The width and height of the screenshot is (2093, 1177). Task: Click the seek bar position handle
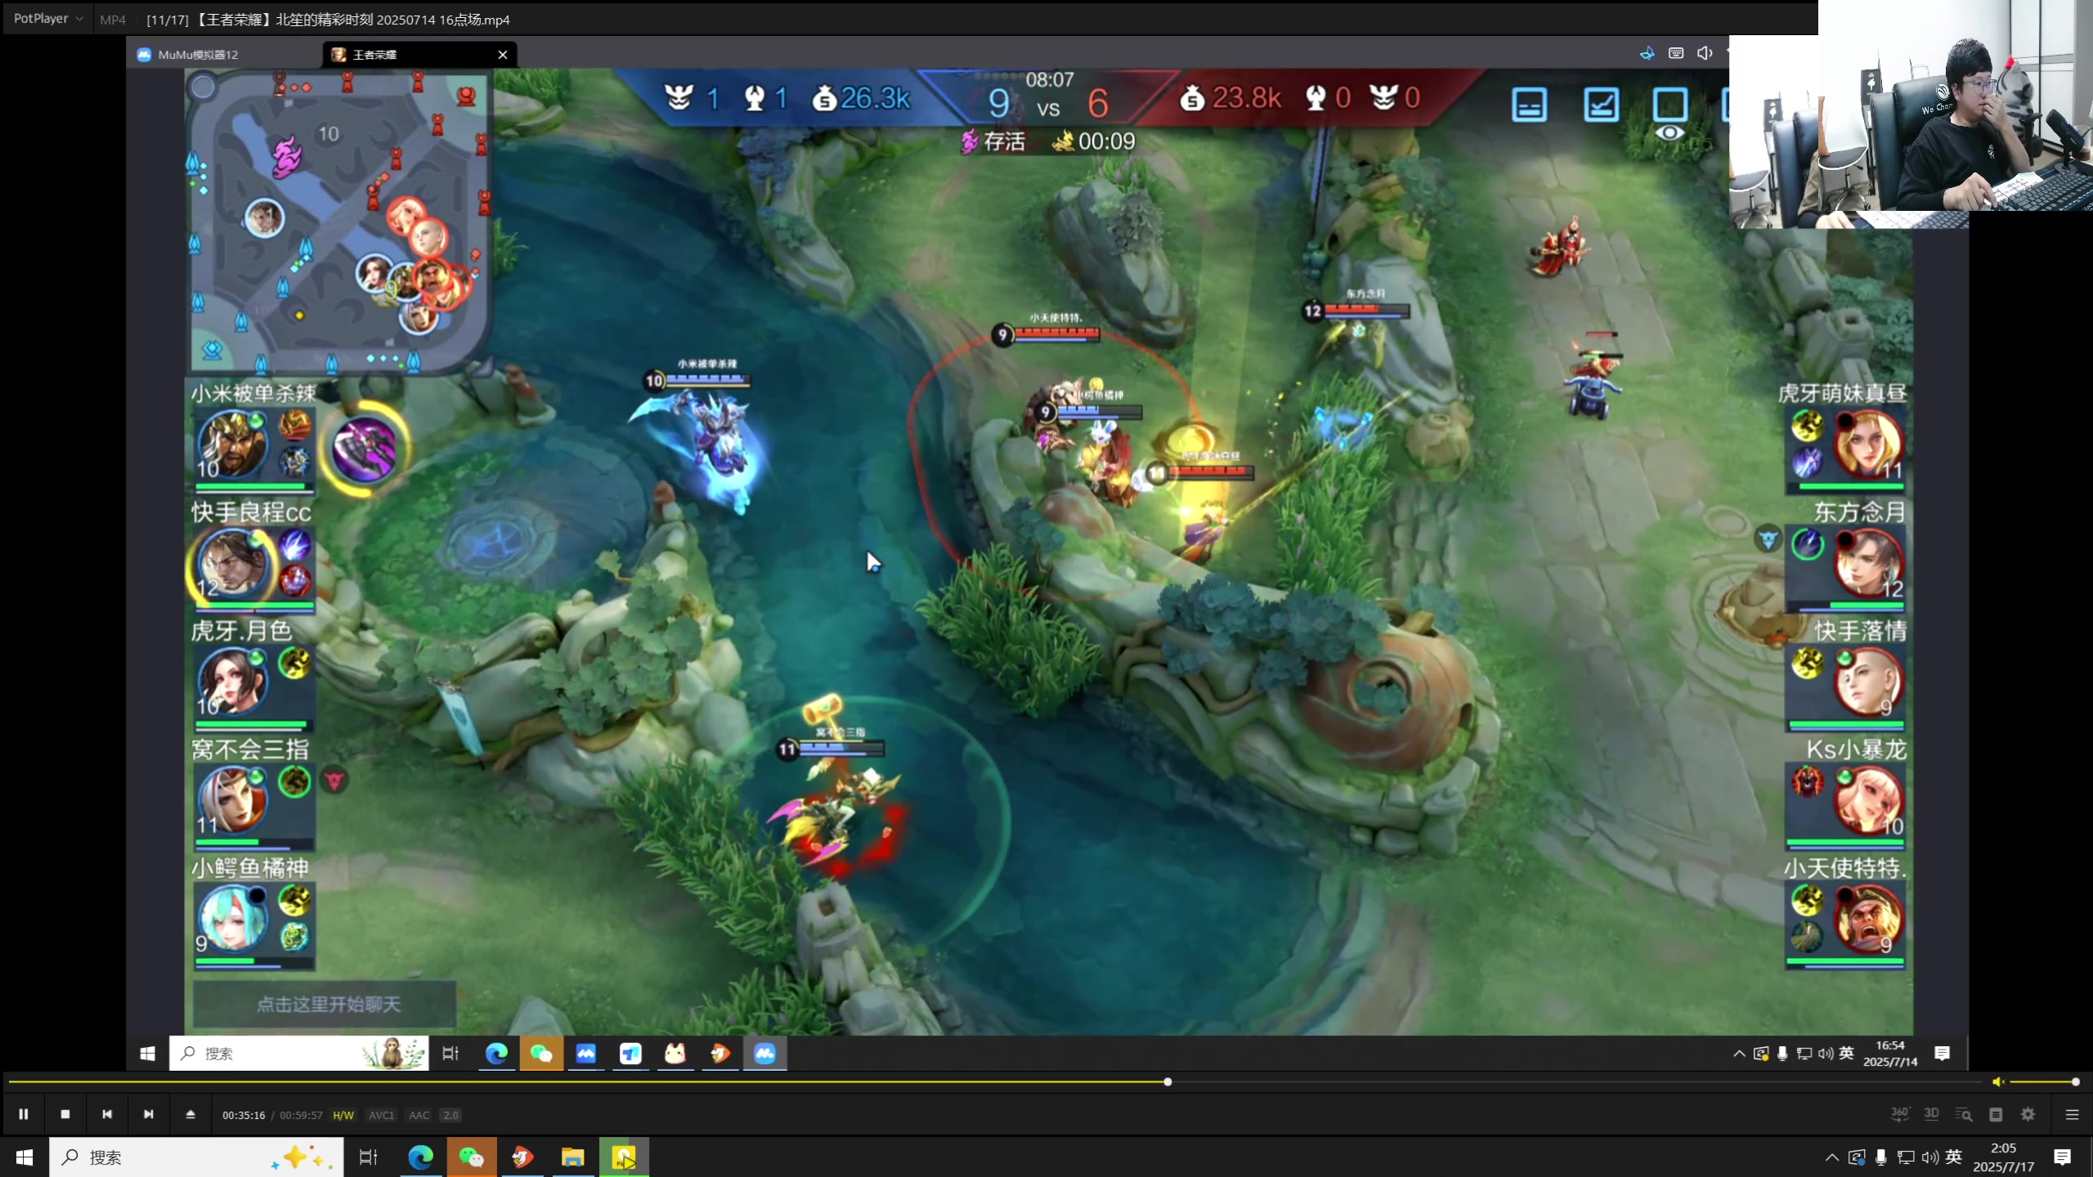click(1168, 1081)
